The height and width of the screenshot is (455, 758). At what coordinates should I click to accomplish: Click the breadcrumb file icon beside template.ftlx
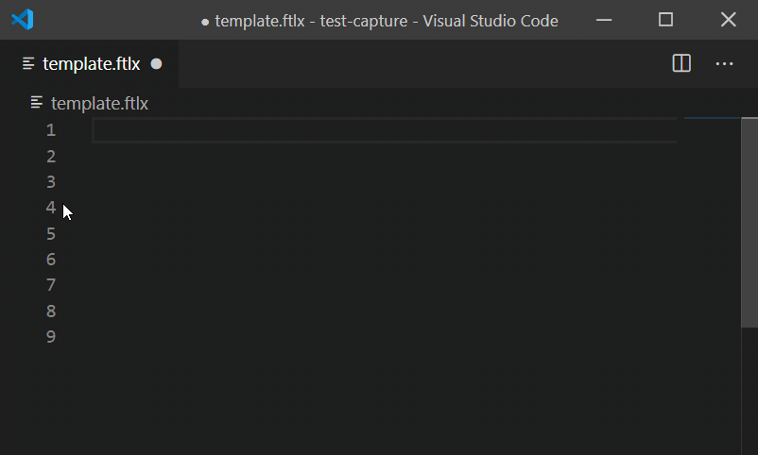[x=37, y=102]
